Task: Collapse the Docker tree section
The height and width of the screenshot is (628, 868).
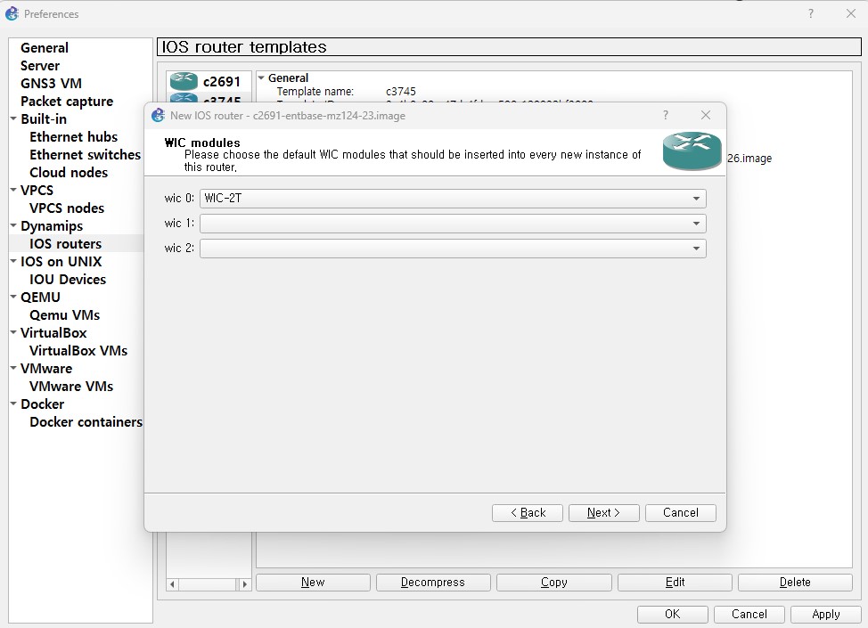Action: 13,404
